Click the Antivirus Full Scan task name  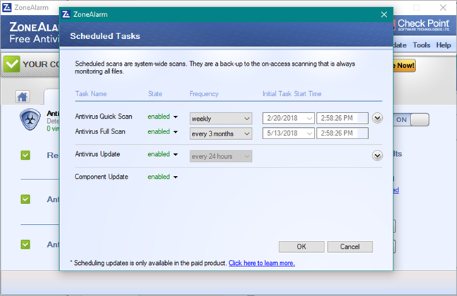pos(100,131)
